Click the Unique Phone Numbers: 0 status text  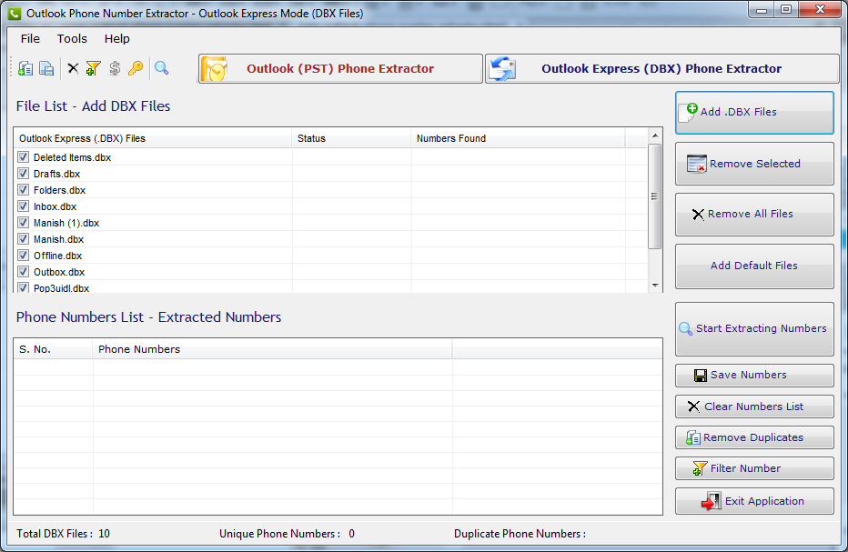coord(288,534)
